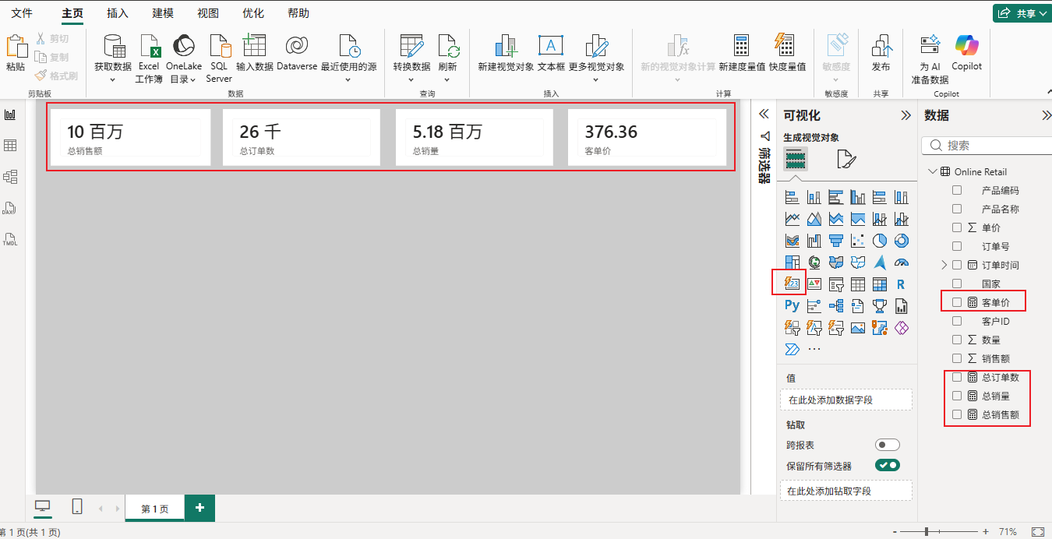The width and height of the screenshot is (1052, 539).
Task: Toggle the 跨报表 switch
Action: [888, 445]
